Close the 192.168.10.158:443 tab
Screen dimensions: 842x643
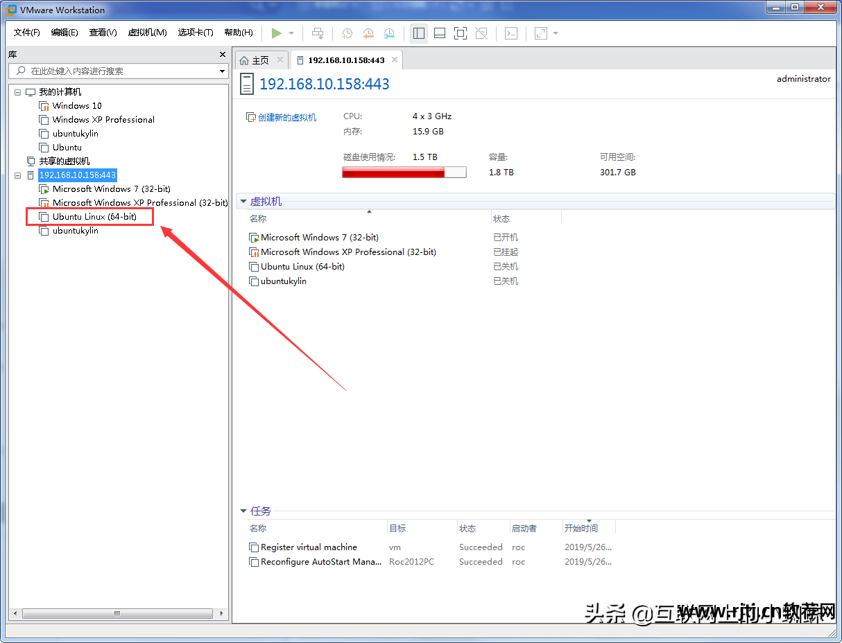(x=395, y=60)
